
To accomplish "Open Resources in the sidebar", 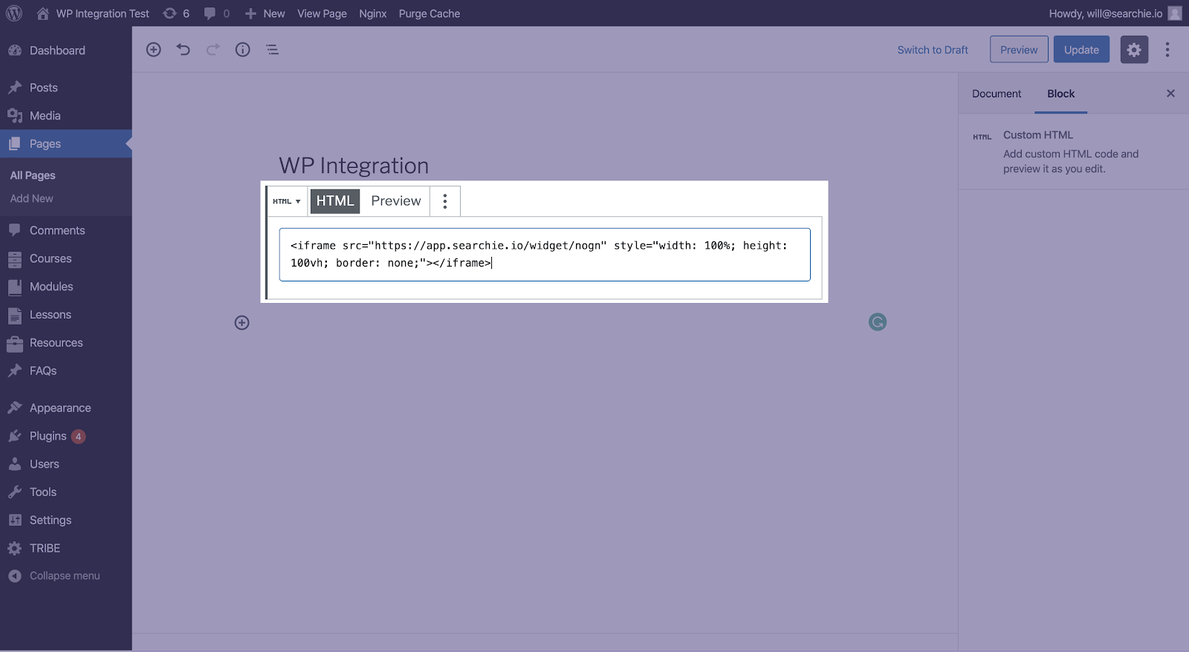I will [x=66, y=343].
